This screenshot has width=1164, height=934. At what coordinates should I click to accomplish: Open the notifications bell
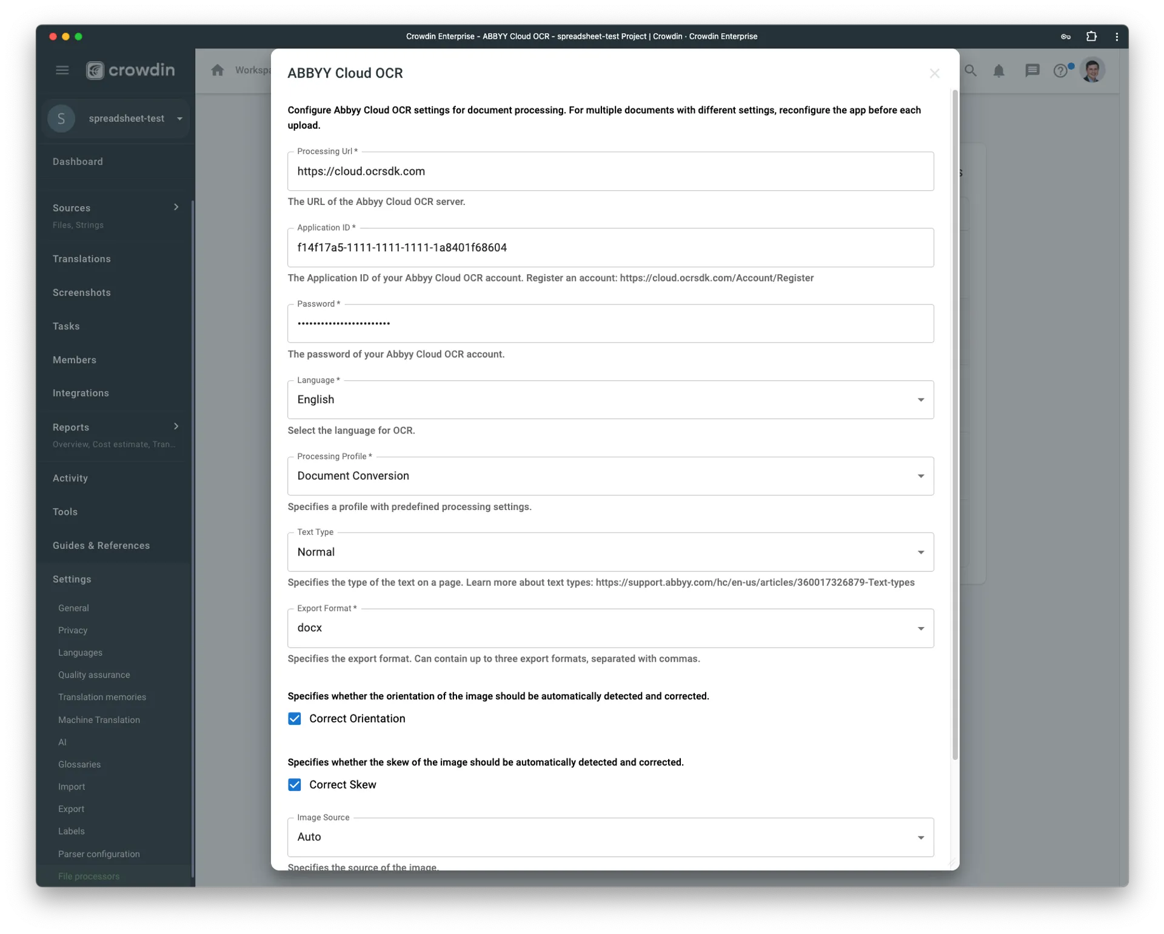(x=999, y=71)
